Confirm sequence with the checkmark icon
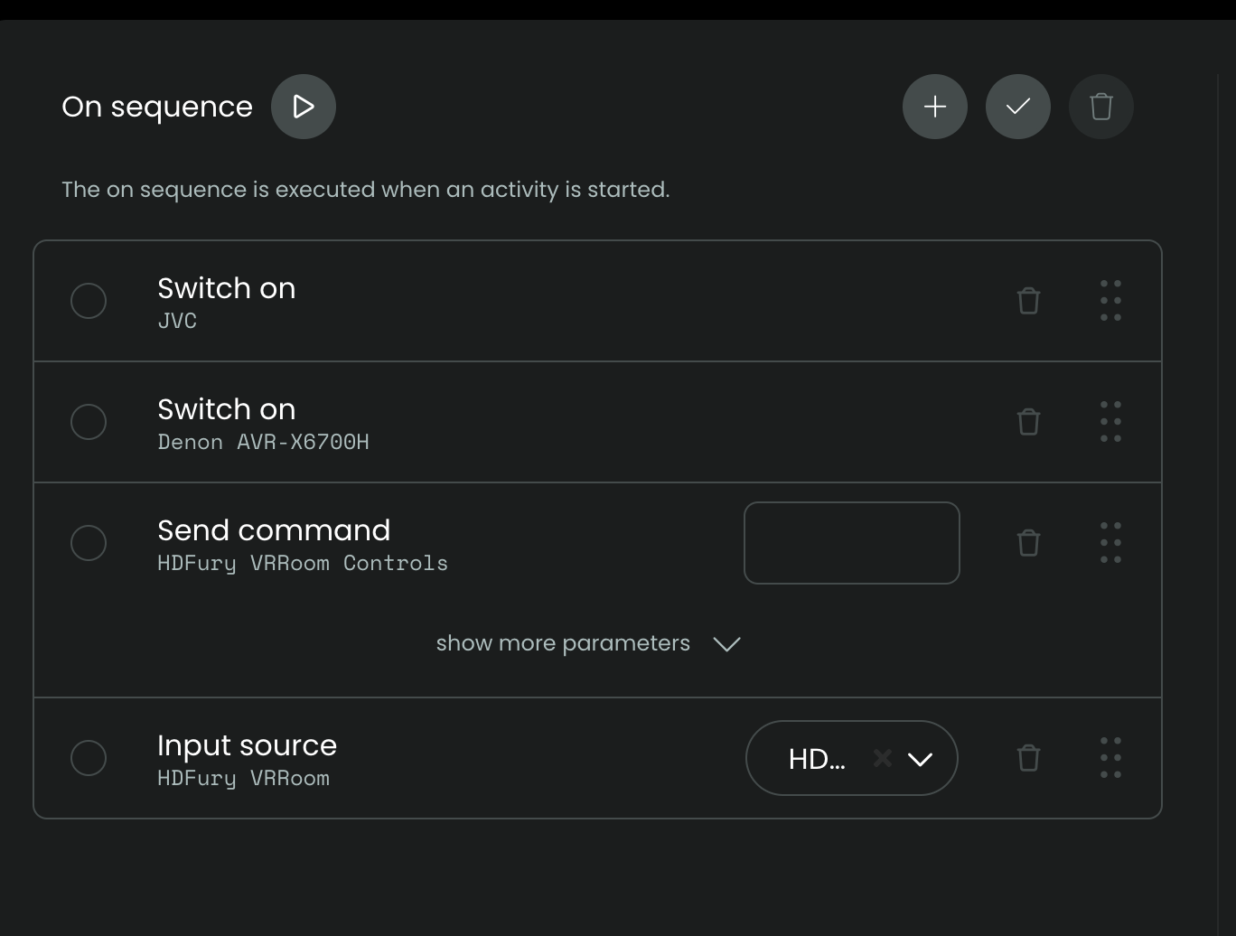 coord(1018,107)
